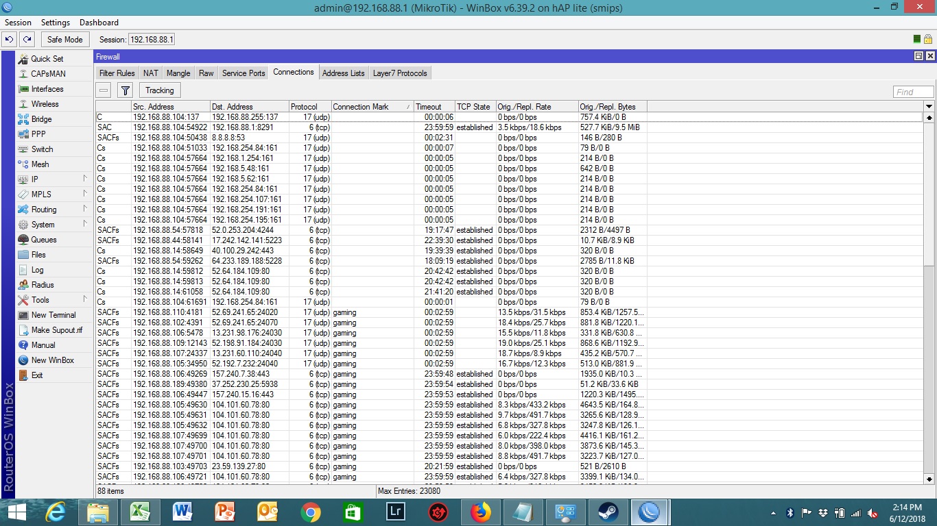Click the Undo arrow button
Image resolution: width=937 pixels, height=526 pixels.
[x=10, y=40]
